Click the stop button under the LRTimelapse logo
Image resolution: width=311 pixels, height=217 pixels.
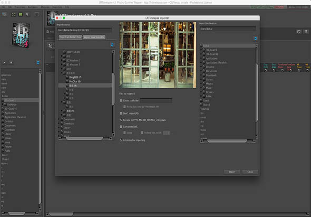[11, 62]
